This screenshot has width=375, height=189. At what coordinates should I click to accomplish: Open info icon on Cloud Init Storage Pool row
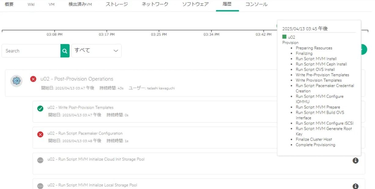coord(355,161)
